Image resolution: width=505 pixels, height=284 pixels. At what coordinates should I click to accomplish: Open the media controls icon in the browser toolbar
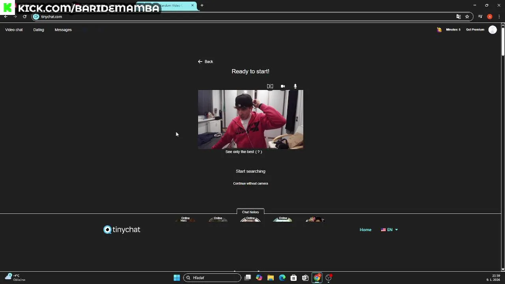480,17
